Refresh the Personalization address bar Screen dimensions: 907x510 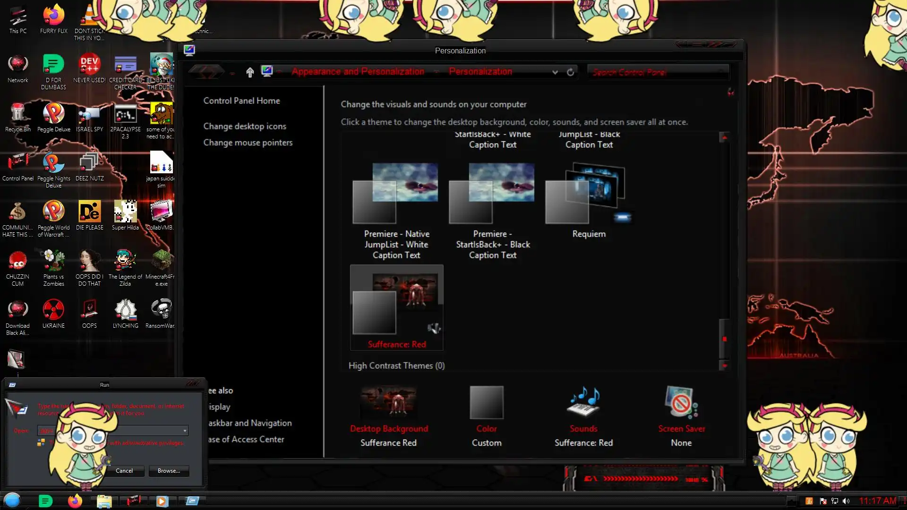(x=571, y=72)
